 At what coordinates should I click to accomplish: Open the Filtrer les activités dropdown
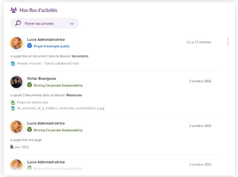pos(44,23)
